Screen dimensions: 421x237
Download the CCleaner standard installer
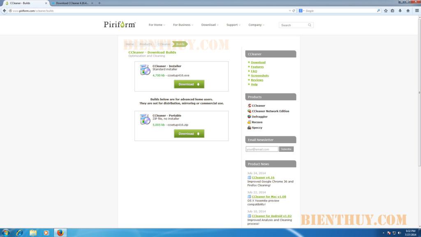[x=189, y=84]
